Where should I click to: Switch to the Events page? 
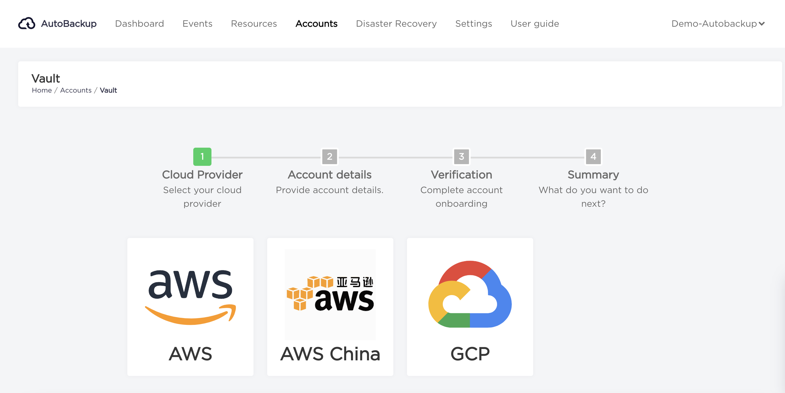pyautogui.click(x=197, y=24)
